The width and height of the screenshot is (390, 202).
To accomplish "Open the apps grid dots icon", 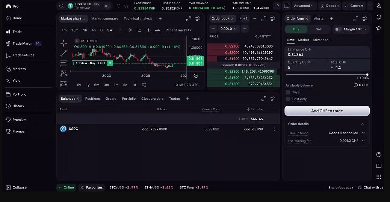I will 379,177.
